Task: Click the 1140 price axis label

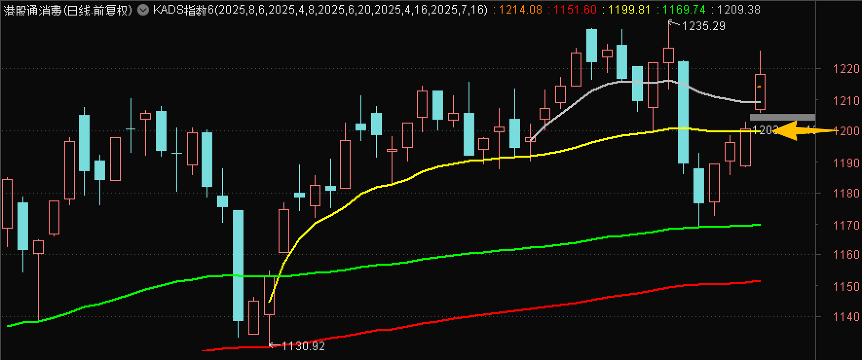Action: (x=846, y=317)
